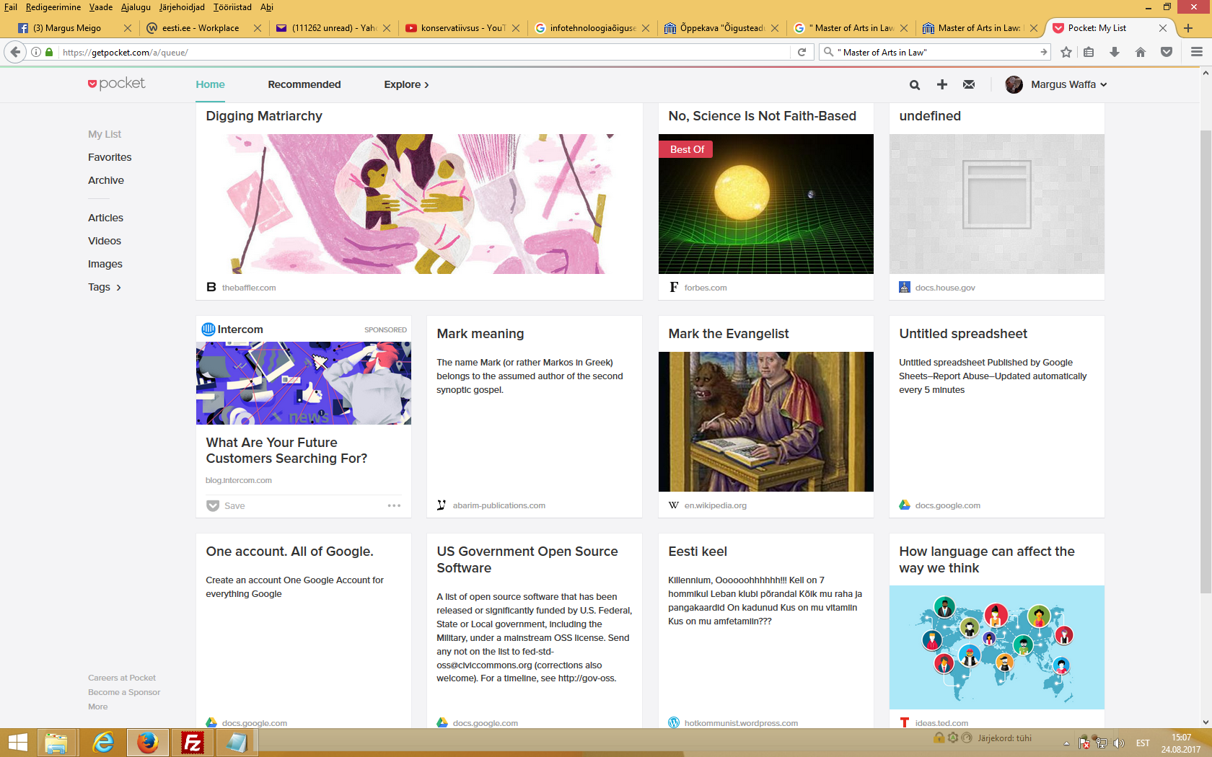Click the Firefox taskbar icon
The height and width of the screenshot is (757, 1212).
coord(148,743)
